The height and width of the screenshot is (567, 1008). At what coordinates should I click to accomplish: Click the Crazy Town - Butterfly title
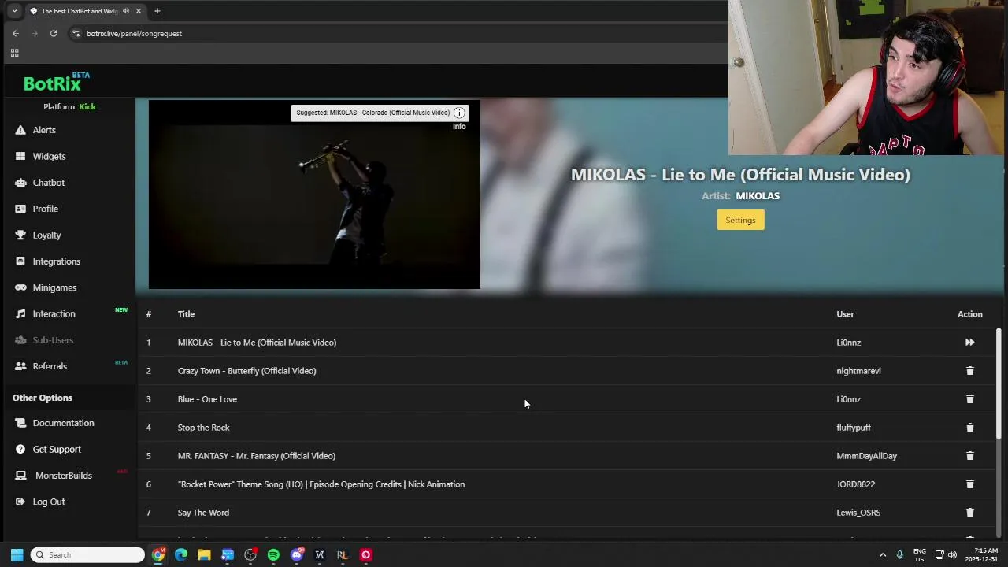click(246, 371)
